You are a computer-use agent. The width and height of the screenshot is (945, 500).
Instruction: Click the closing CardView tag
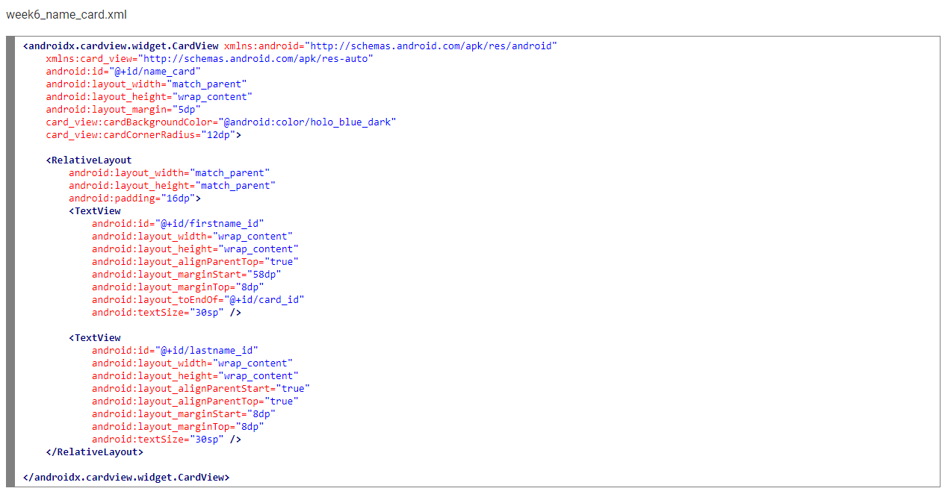(127, 477)
